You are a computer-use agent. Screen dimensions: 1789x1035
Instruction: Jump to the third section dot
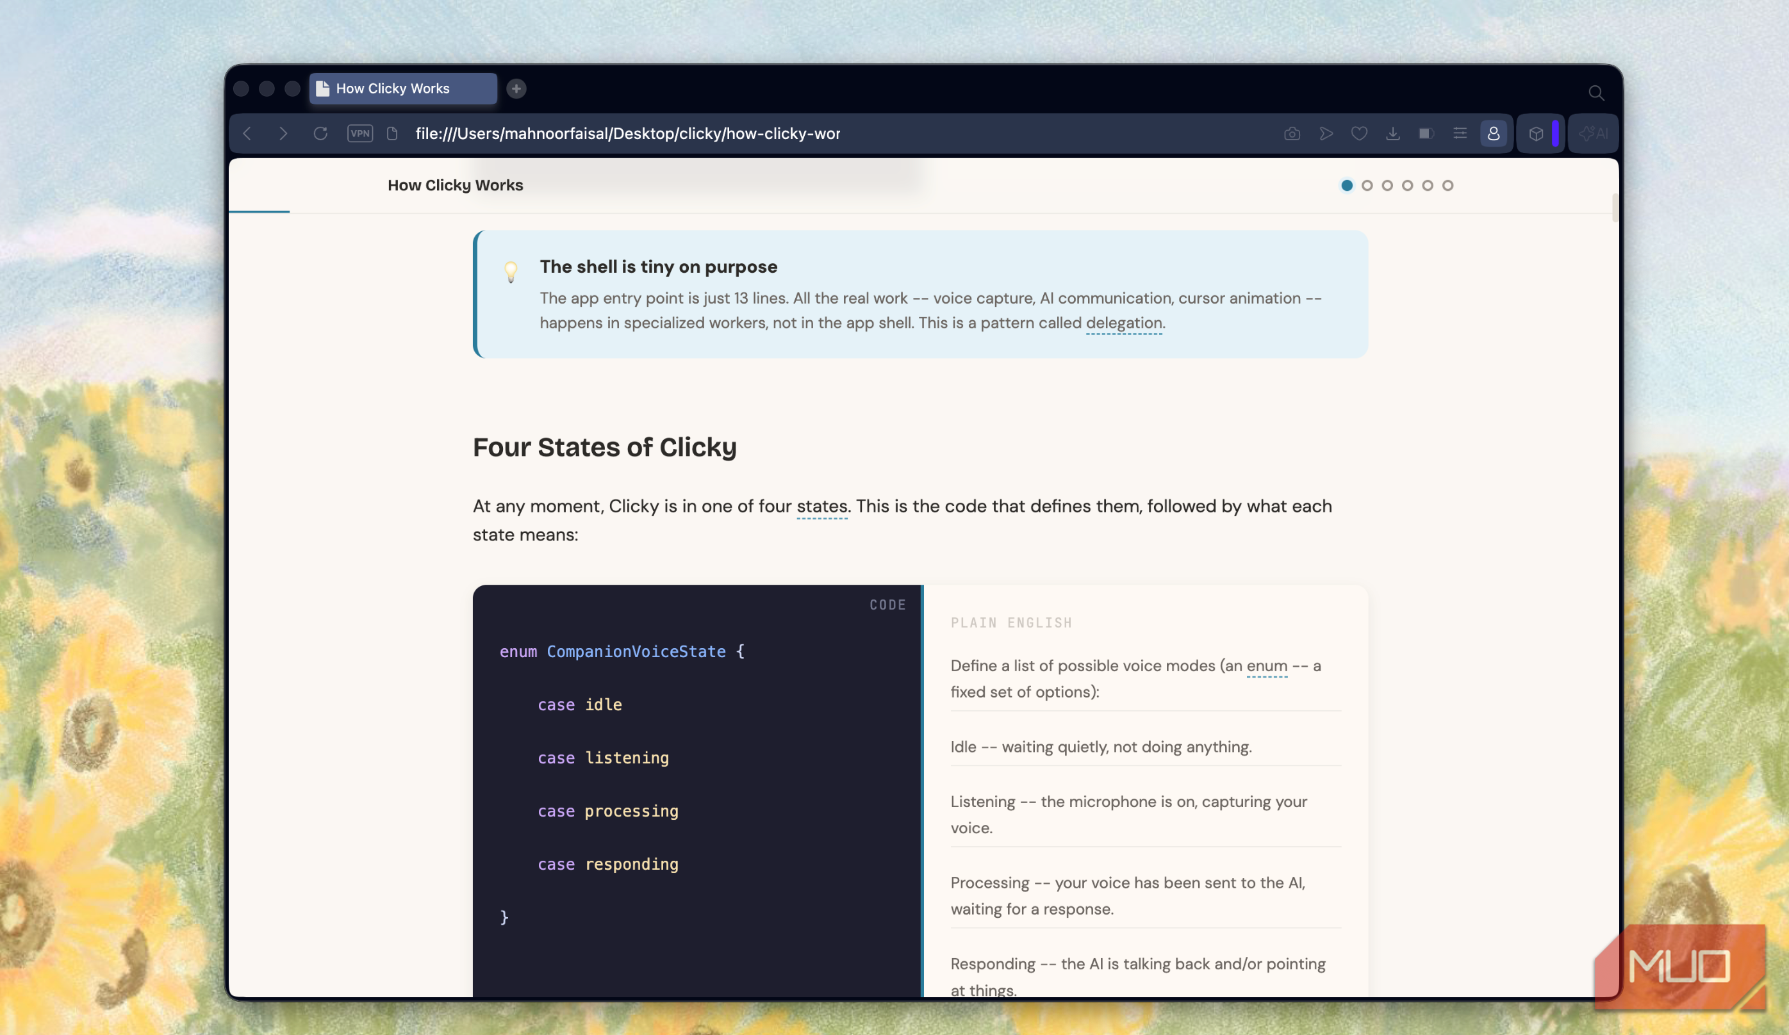tap(1387, 185)
